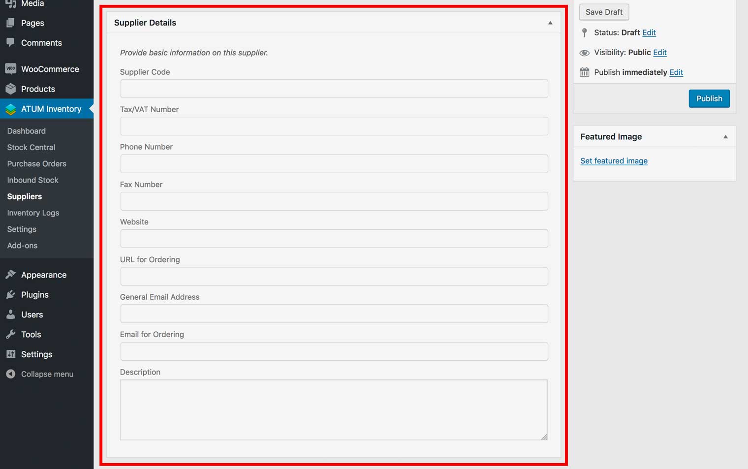Open Stock Central submenu item
Screen dimensions: 748x469
click(31, 147)
